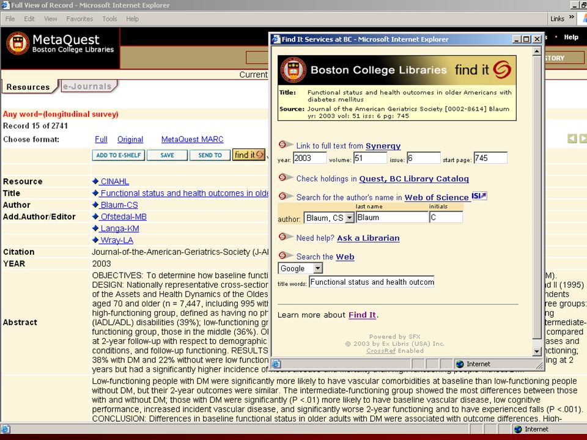
Task: Click the start page field containing 745
Action: click(x=490, y=158)
